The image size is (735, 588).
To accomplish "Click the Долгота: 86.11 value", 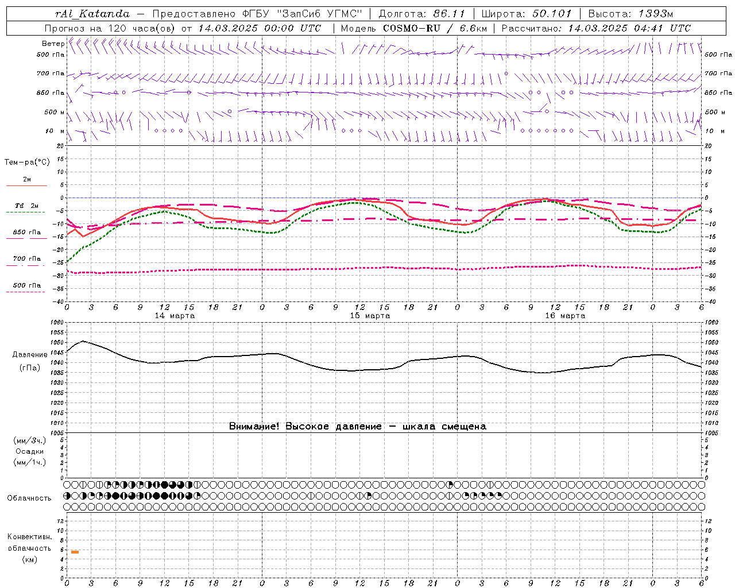I will pyautogui.click(x=422, y=14).
